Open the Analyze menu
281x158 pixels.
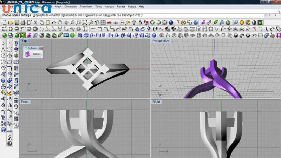tap(110, 6)
